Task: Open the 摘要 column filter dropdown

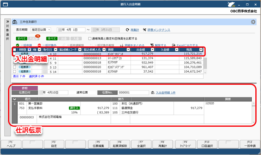Action: tap(128, 50)
